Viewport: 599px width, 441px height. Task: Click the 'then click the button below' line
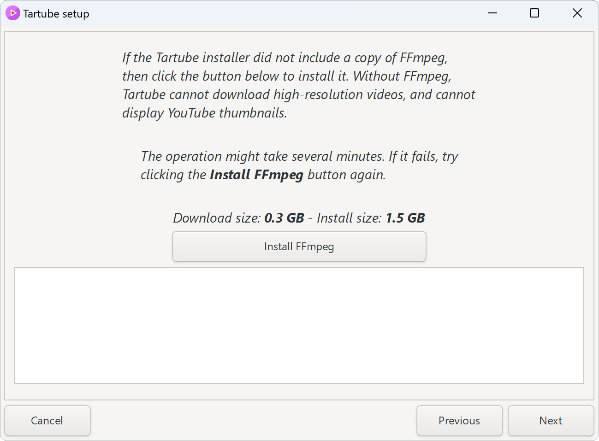point(286,76)
